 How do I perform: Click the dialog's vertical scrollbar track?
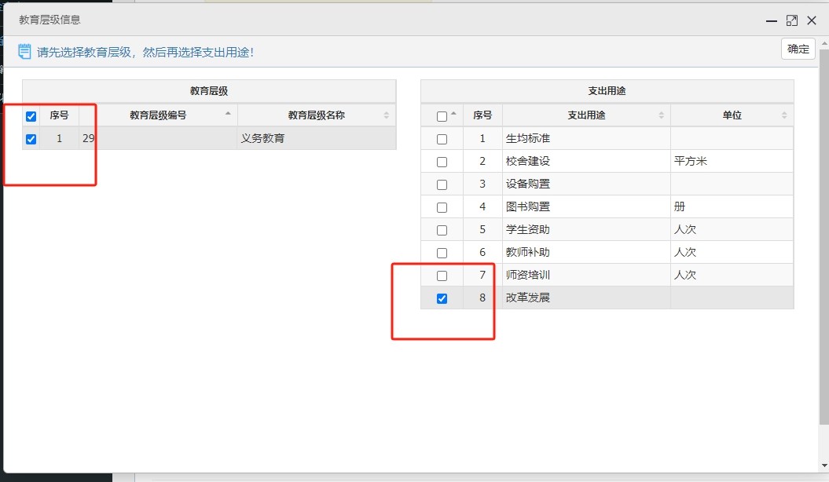point(824,254)
